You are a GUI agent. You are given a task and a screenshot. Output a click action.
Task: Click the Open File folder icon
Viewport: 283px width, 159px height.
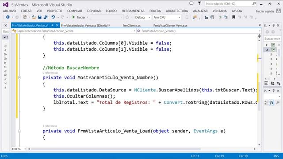[x=34, y=17]
